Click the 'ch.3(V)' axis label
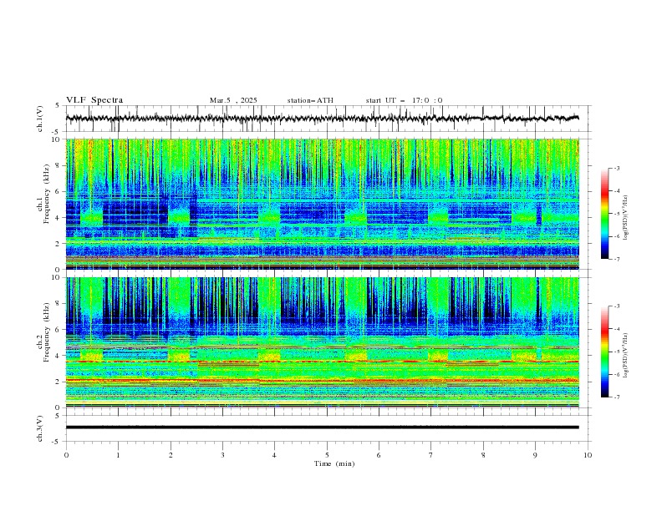The height and width of the screenshot is (511, 662). pos(40,428)
